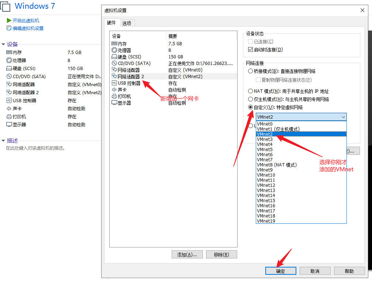Select 自定义(U) 特定虚拟网络 radio button

(x=250, y=107)
